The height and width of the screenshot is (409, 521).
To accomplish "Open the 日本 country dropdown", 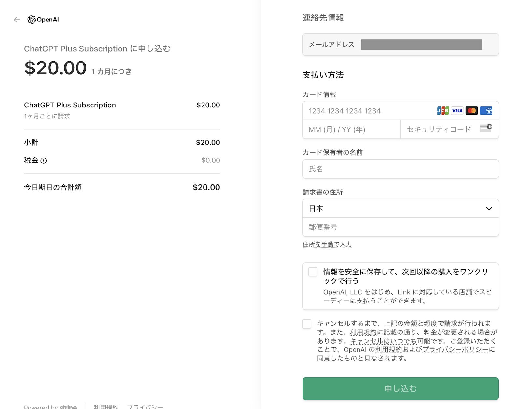I will pyautogui.click(x=400, y=208).
